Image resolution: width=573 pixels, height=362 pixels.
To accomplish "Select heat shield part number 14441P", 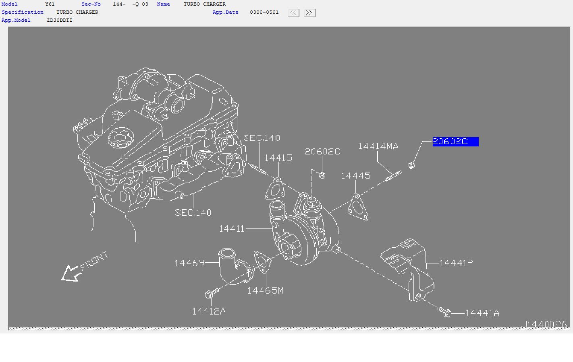I will point(456,263).
